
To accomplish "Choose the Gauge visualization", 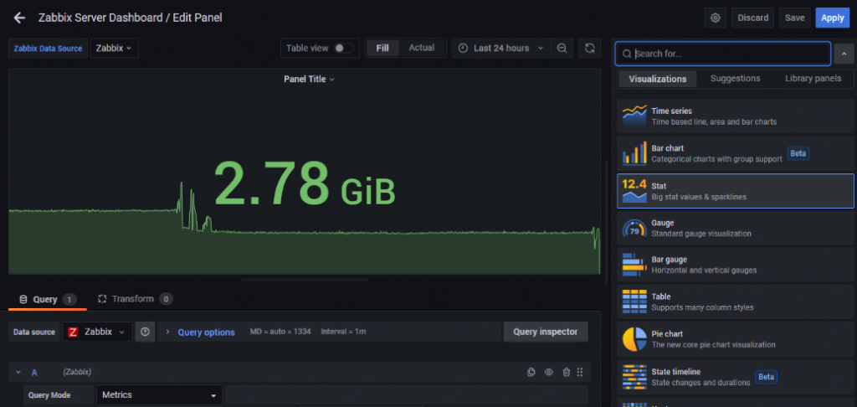I will tap(735, 228).
